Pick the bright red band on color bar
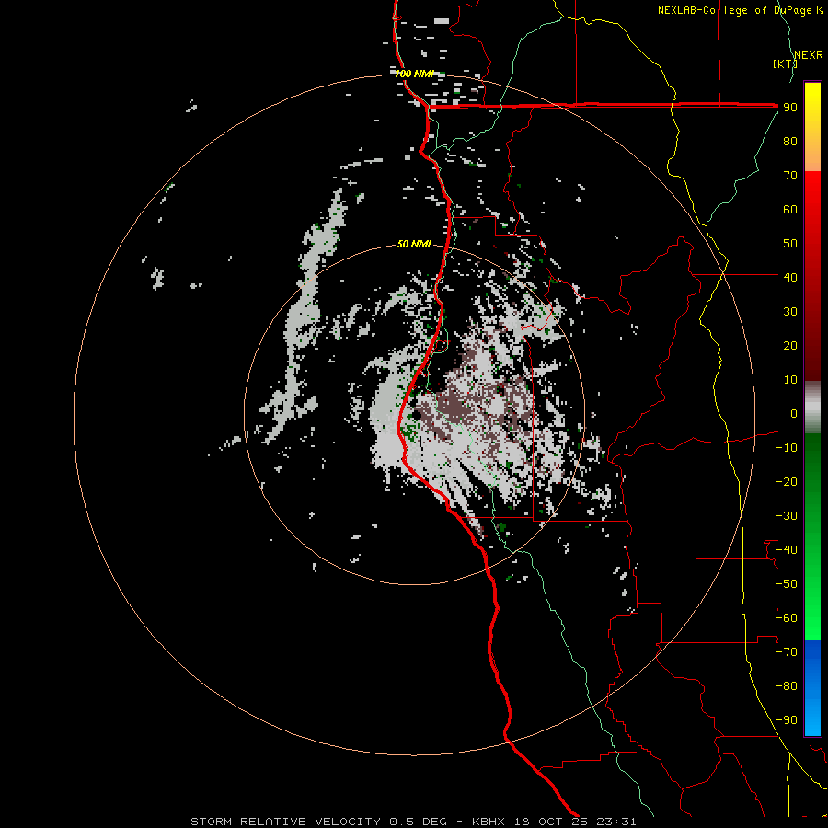Screen dimensions: 828x828 click(x=812, y=193)
